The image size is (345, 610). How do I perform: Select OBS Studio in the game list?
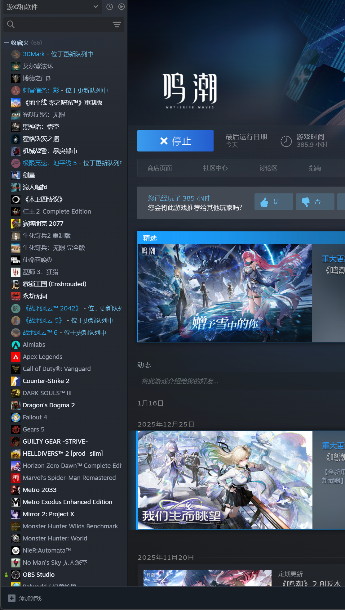[x=38, y=575]
